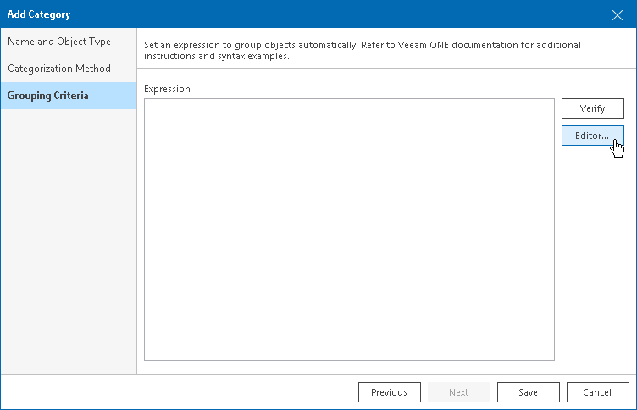Image resolution: width=637 pixels, height=410 pixels.
Task: Dismiss the wizard using the X icon
Action: coord(617,15)
